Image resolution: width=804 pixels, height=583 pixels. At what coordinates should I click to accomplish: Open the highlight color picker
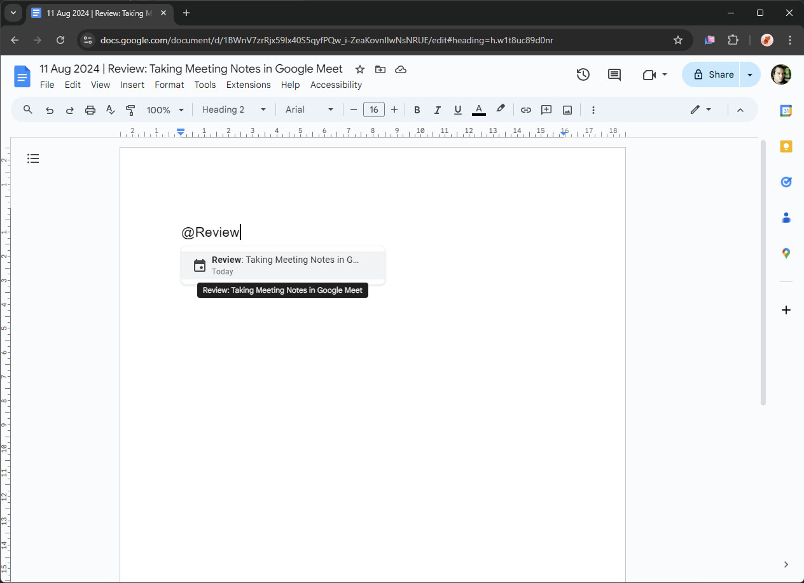coord(501,109)
